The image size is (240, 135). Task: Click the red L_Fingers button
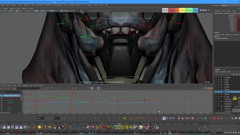pos(171,10)
